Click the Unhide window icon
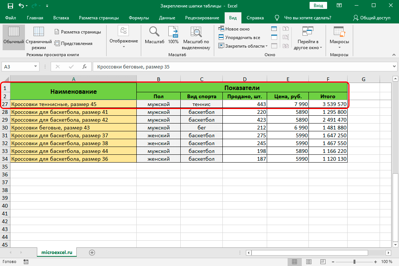This screenshot has width=399, height=266. [x=274, y=46]
